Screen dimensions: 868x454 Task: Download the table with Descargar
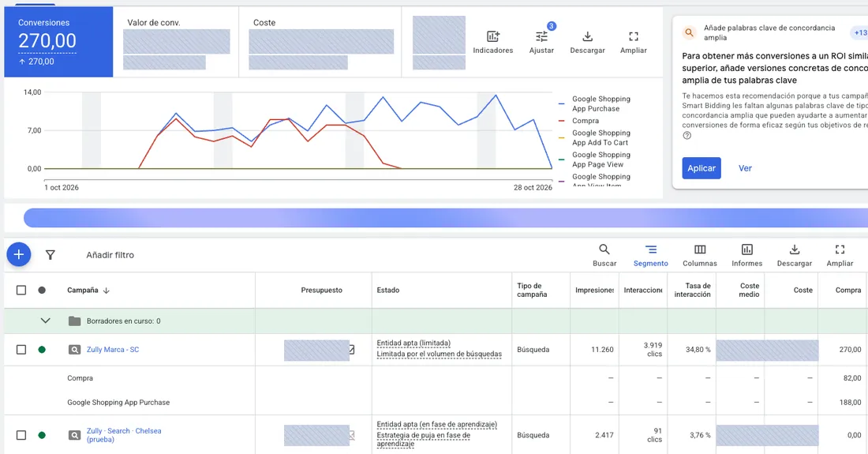(795, 255)
